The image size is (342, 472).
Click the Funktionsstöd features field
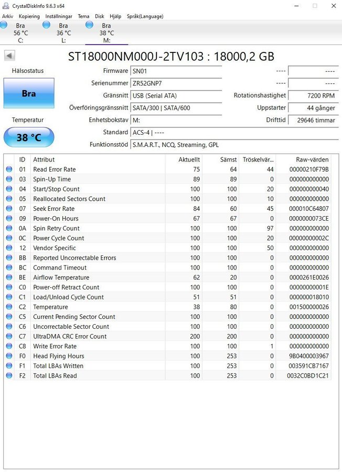[x=234, y=145]
